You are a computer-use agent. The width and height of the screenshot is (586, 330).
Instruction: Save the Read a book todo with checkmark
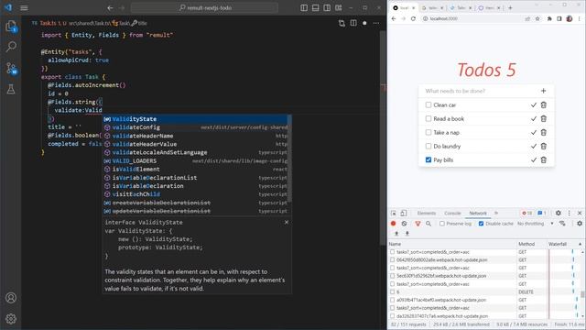[534, 119]
